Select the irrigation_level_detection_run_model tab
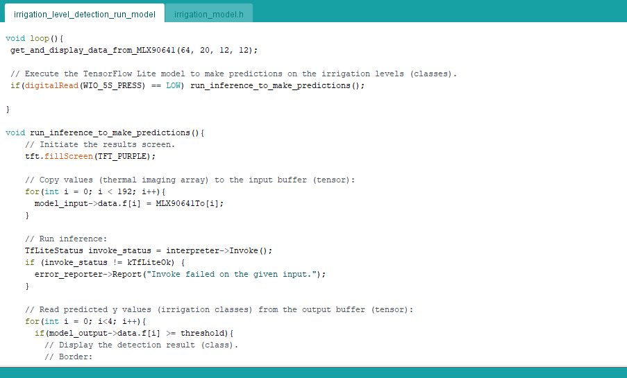The height and width of the screenshot is (378, 627). (x=84, y=14)
